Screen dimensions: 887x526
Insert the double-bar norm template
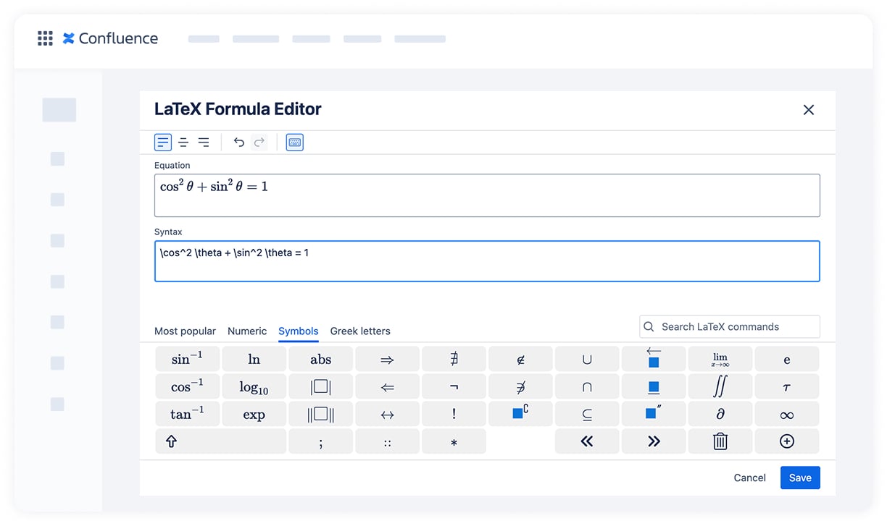[x=320, y=414]
